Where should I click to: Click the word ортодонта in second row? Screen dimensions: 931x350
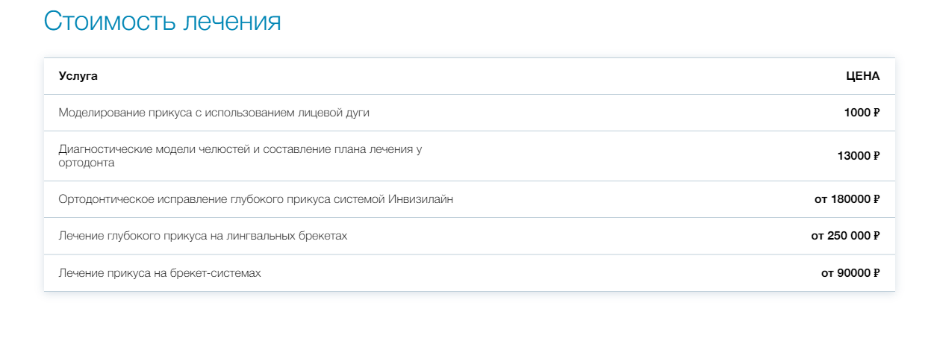[x=87, y=163]
